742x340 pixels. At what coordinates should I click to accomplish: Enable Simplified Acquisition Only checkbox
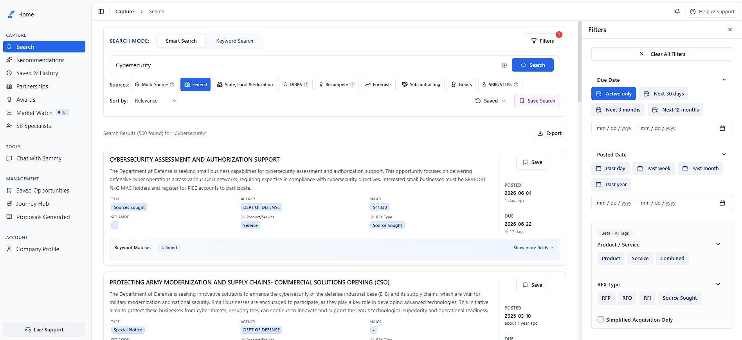click(600, 320)
